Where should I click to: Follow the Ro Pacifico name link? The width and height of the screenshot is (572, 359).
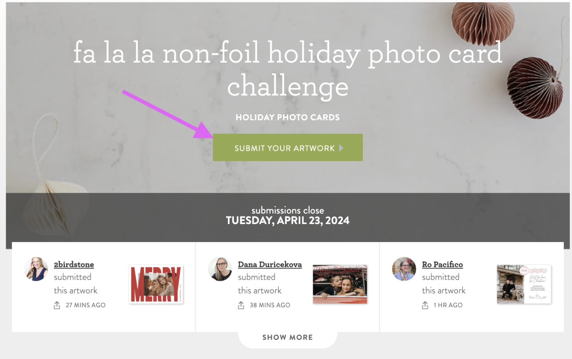click(442, 265)
